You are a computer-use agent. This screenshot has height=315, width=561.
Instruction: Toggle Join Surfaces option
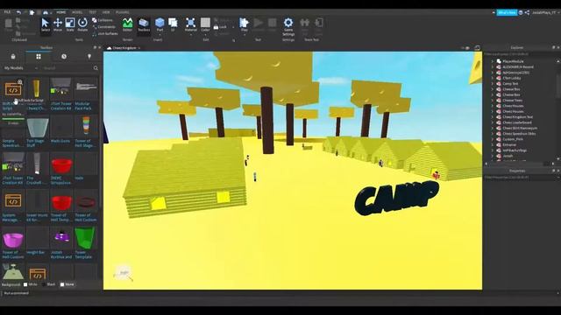coord(105,33)
